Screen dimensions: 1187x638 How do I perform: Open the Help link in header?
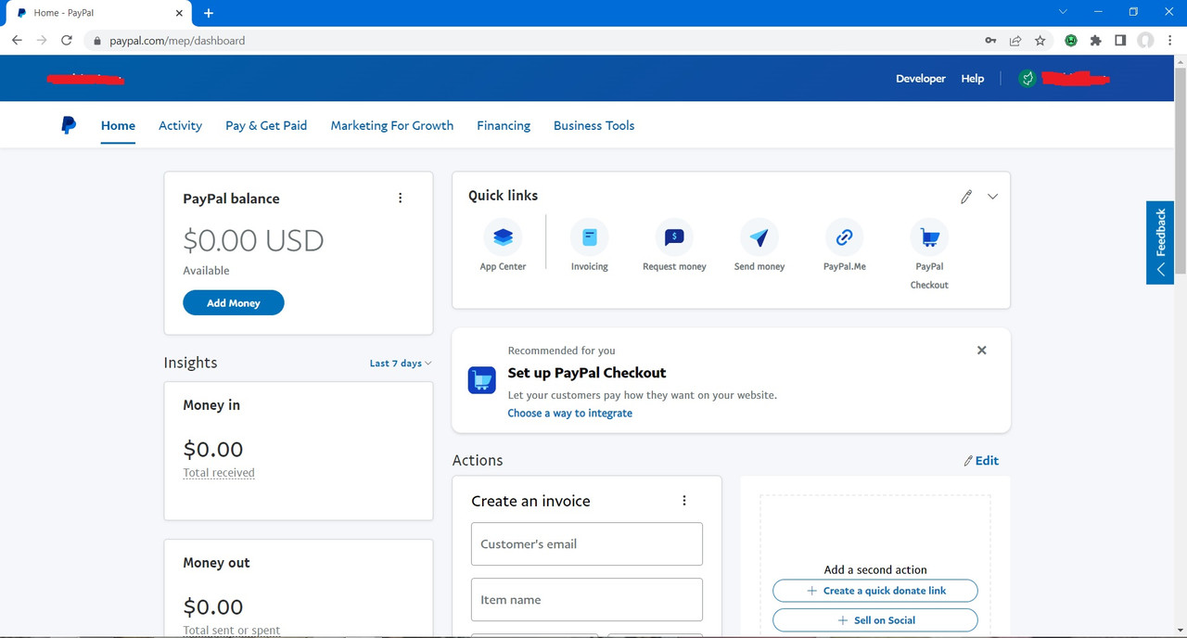(973, 79)
